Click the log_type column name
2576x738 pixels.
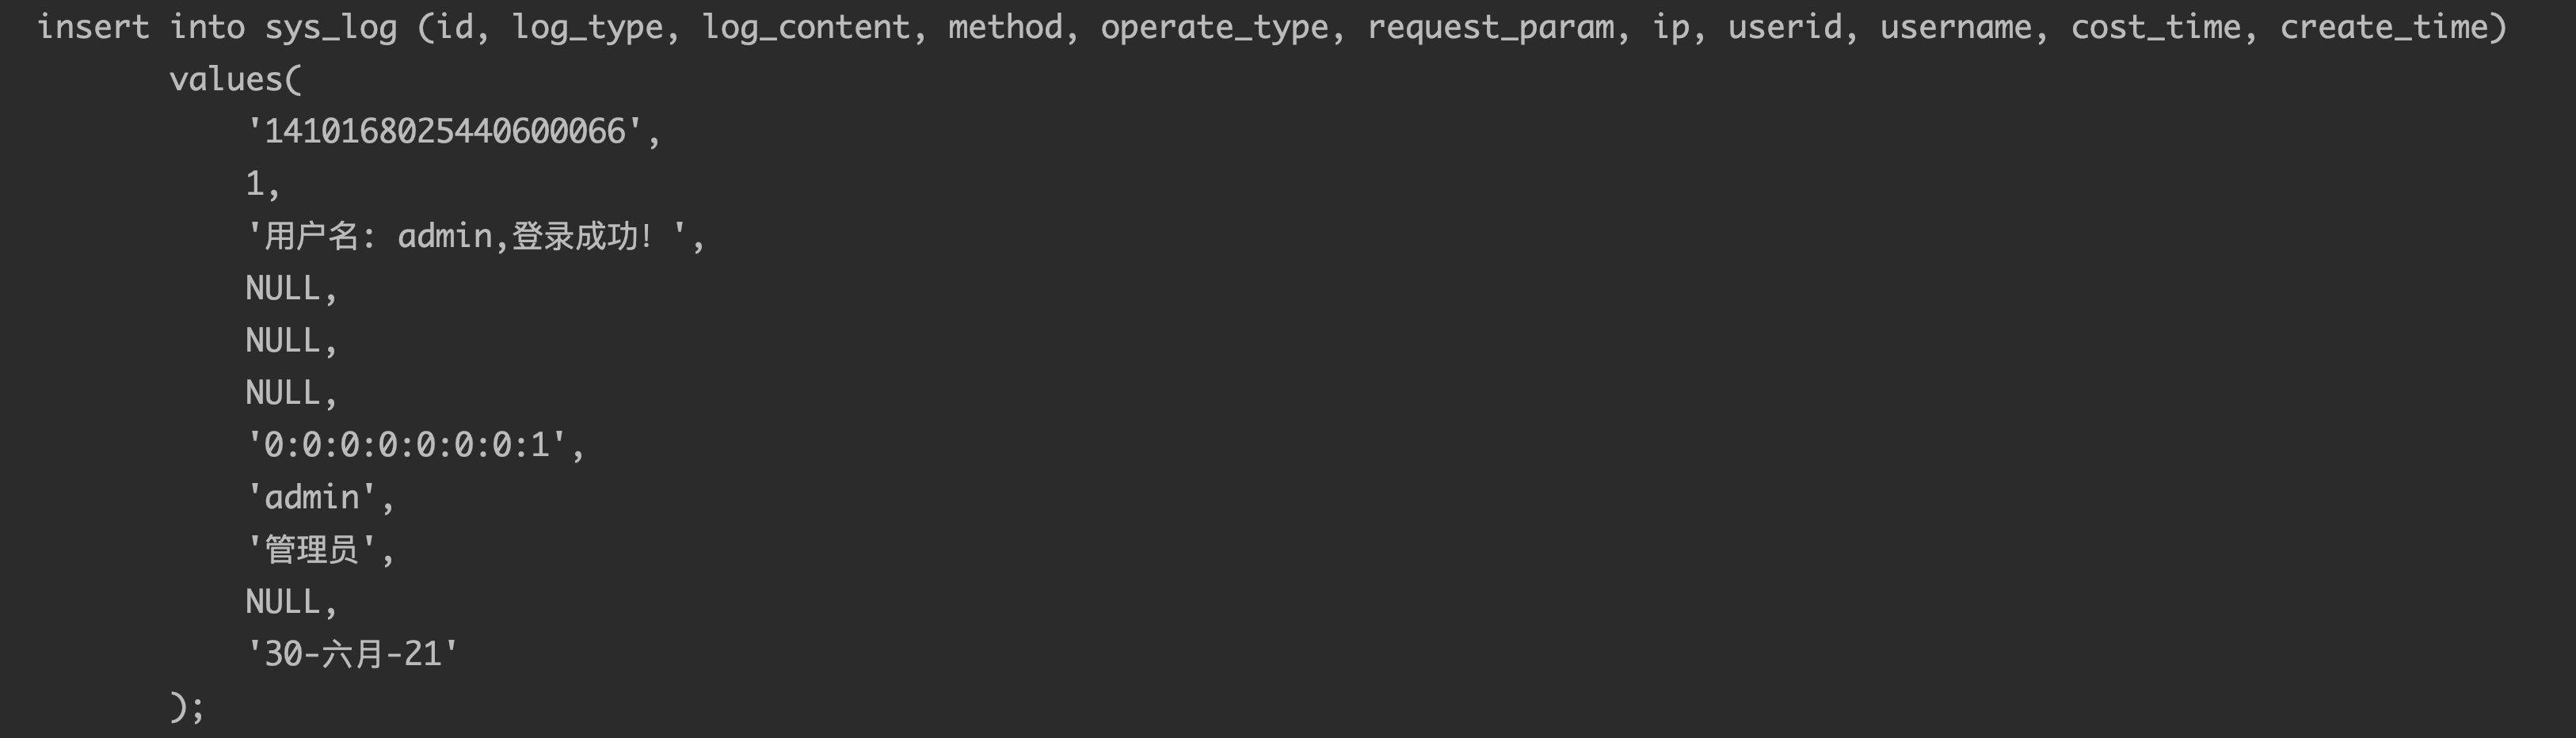588,27
